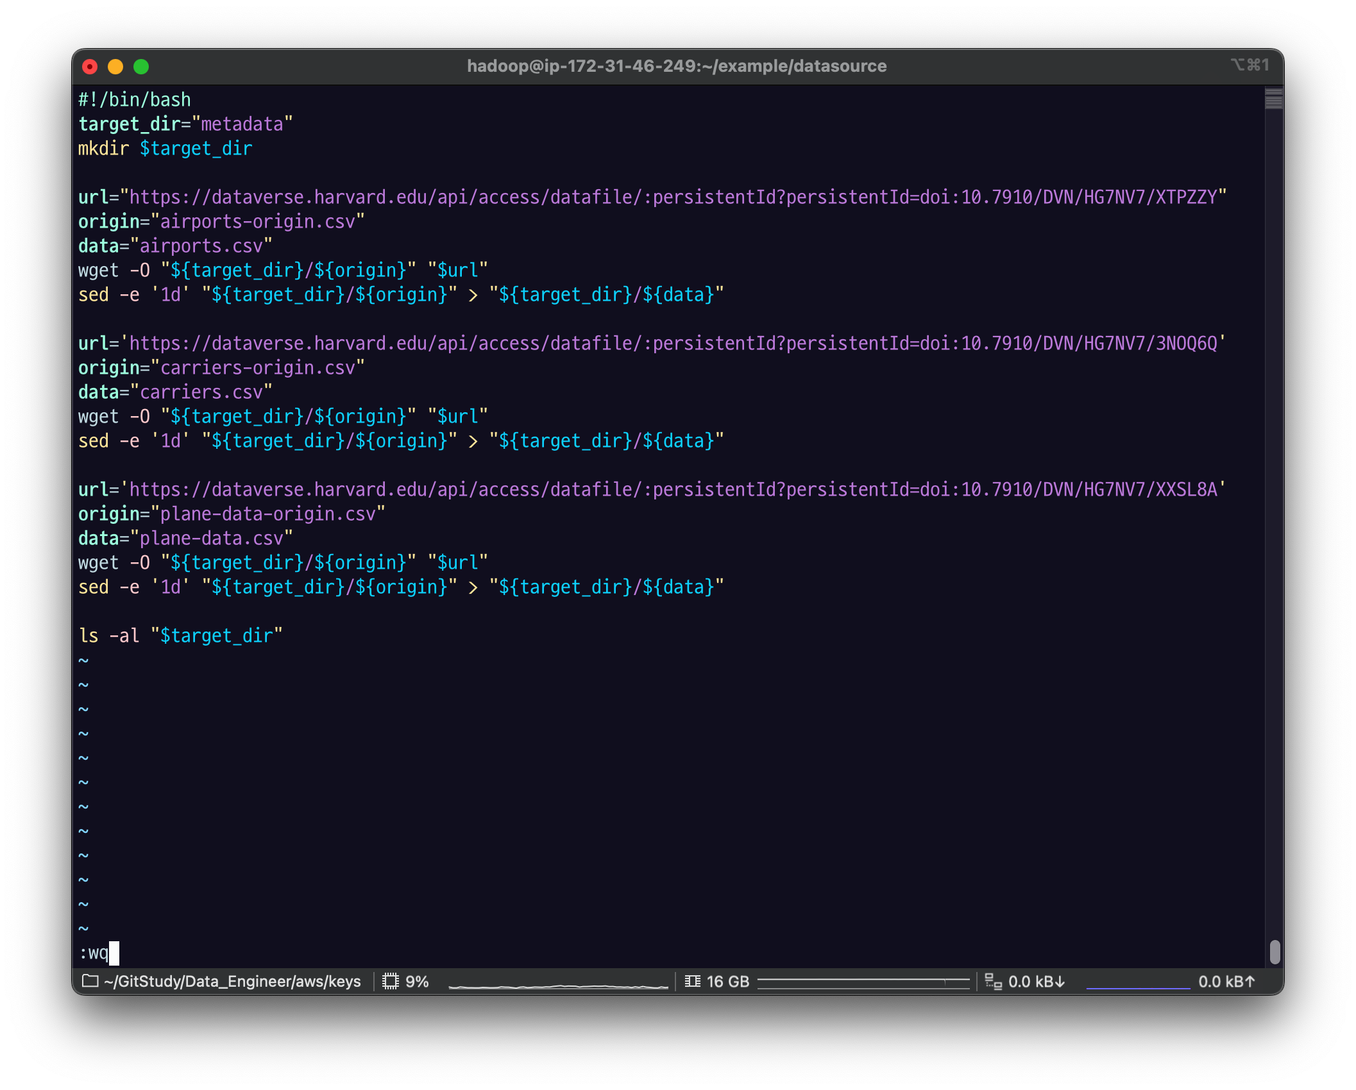The width and height of the screenshot is (1356, 1090).
Task: Click the hadoop@ip-172-31-46-249 window title
Action: pyautogui.click(x=676, y=66)
